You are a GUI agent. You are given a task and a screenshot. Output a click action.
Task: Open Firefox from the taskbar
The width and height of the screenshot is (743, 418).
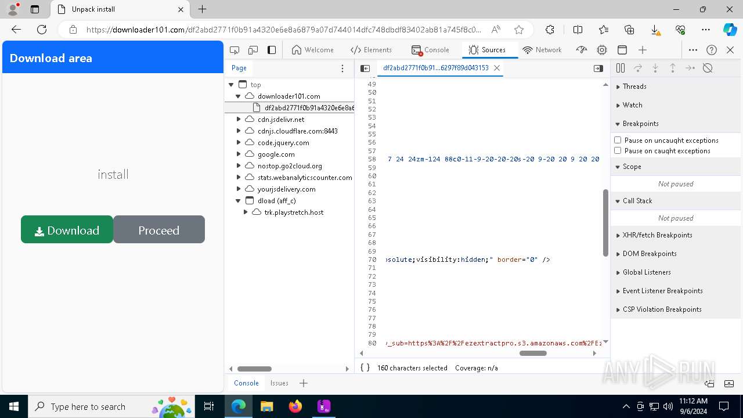(x=295, y=406)
